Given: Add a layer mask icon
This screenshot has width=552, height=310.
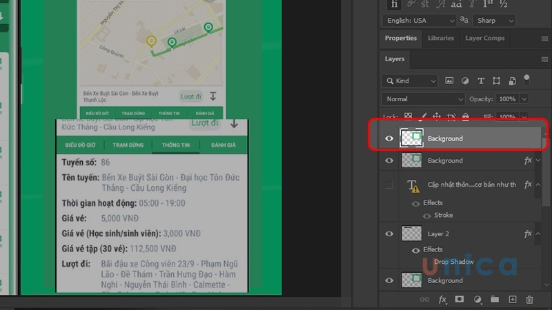Looking at the screenshot, I should [x=459, y=299].
